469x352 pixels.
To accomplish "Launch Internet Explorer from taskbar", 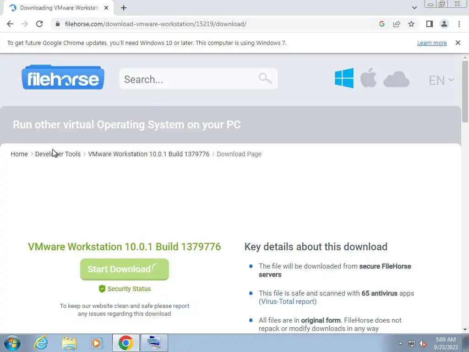I will pos(41,343).
